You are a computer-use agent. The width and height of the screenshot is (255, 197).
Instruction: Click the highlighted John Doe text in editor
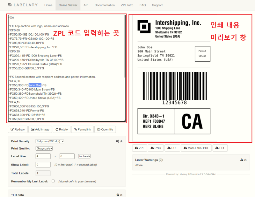pyautogui.click(x=35, y=85)
